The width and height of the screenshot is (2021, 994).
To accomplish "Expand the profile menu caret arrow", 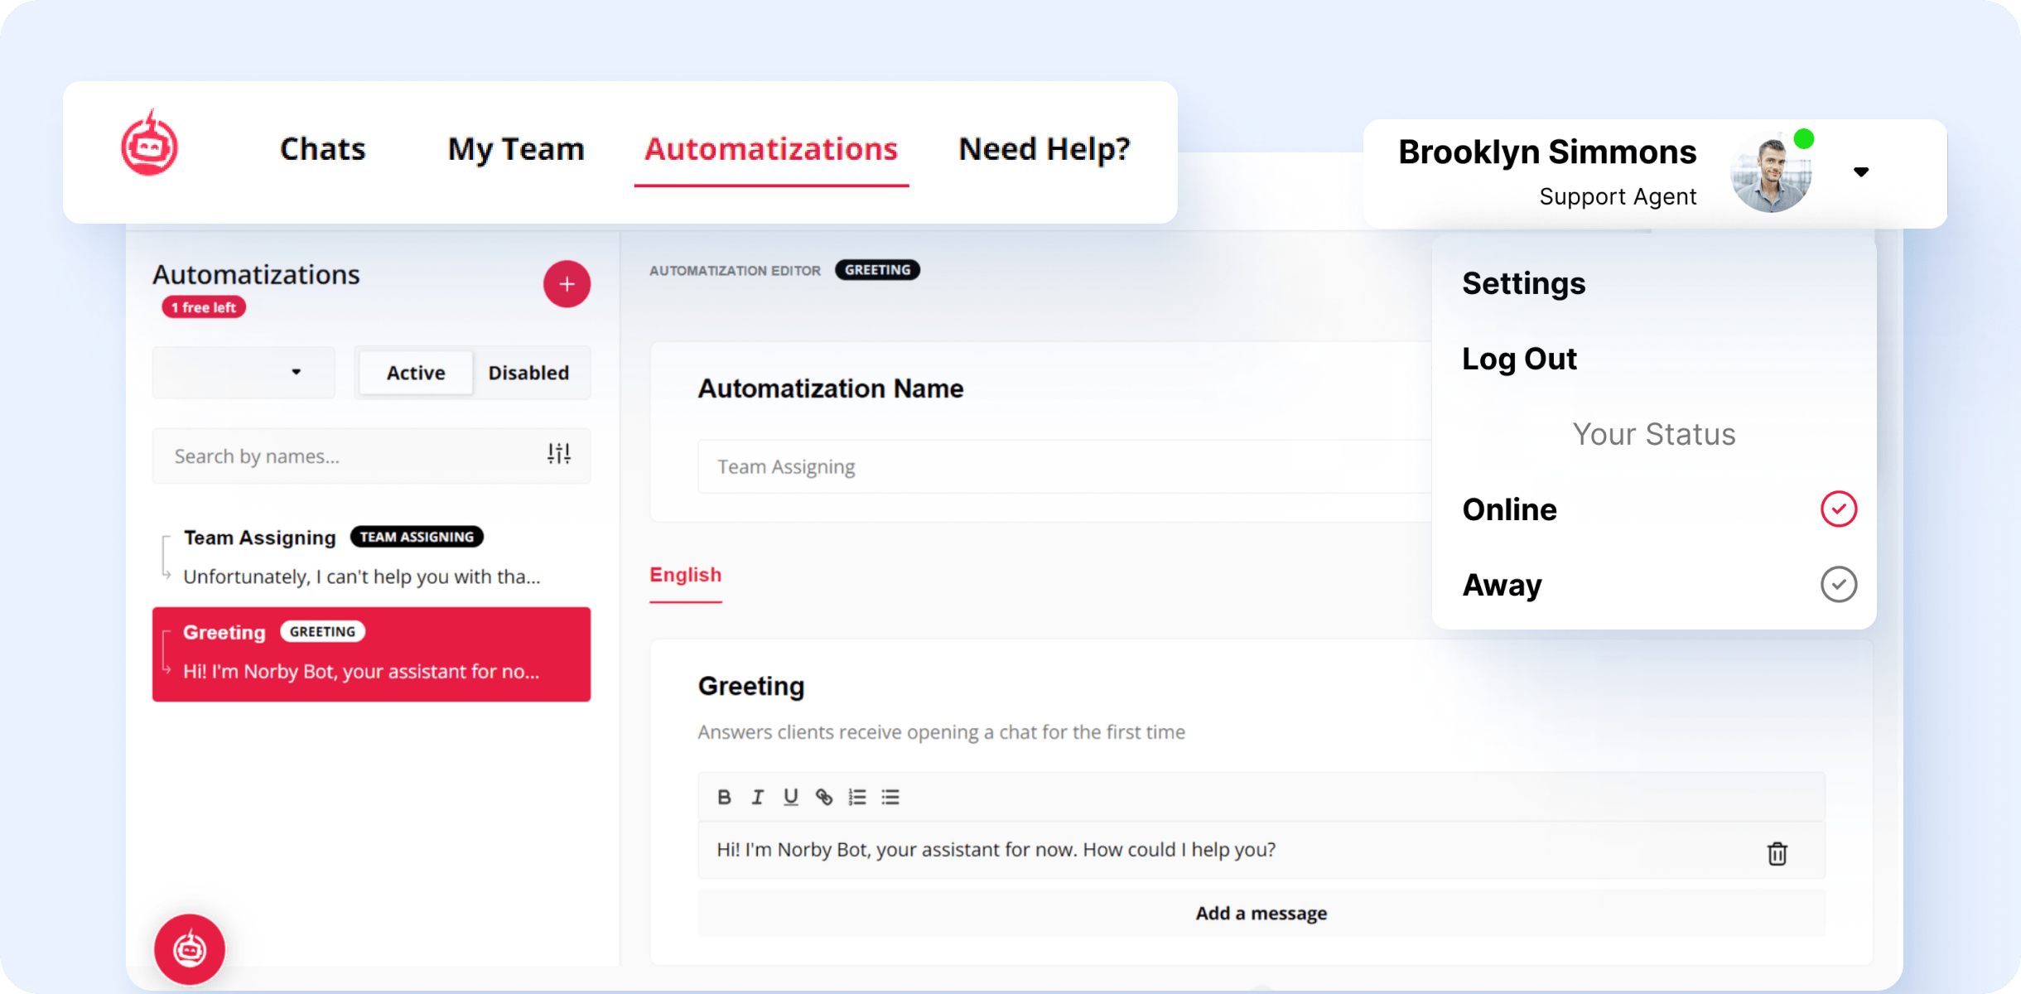I will [x=1861, y=172].
